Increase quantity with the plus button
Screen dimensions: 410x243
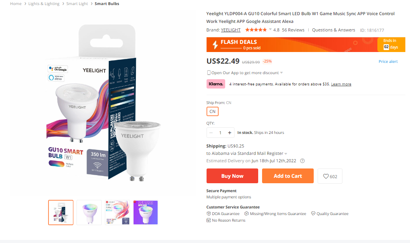tap(230, 133)
